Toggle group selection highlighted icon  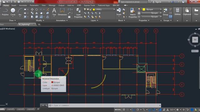(170, 16)
